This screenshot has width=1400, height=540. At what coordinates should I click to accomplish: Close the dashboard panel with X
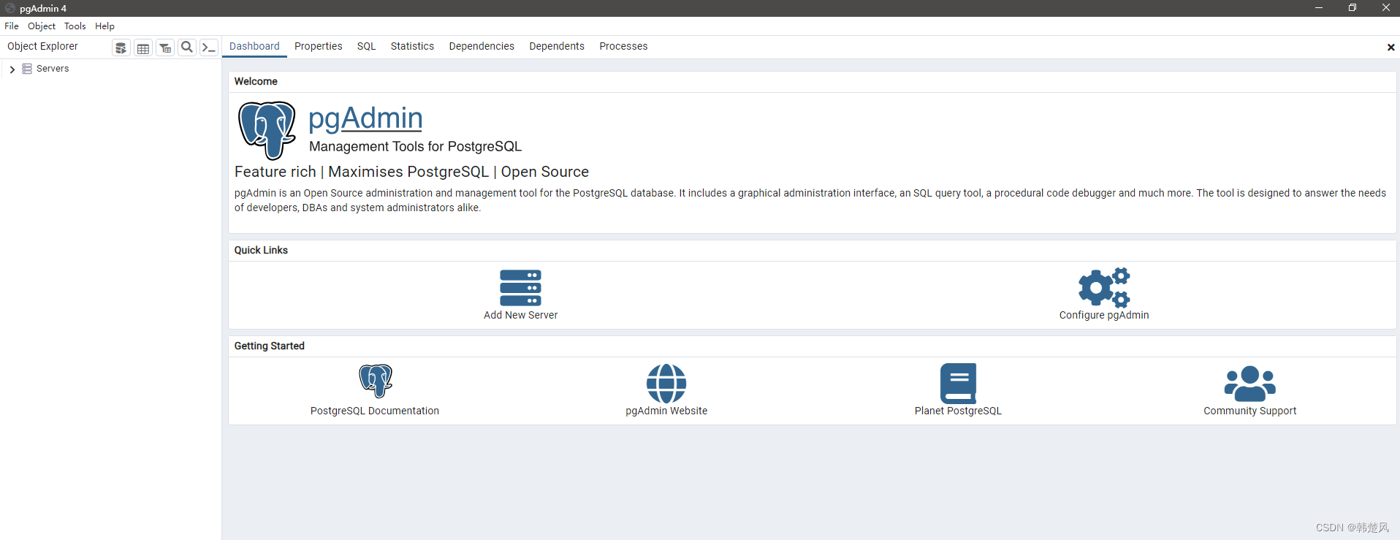1391,47
